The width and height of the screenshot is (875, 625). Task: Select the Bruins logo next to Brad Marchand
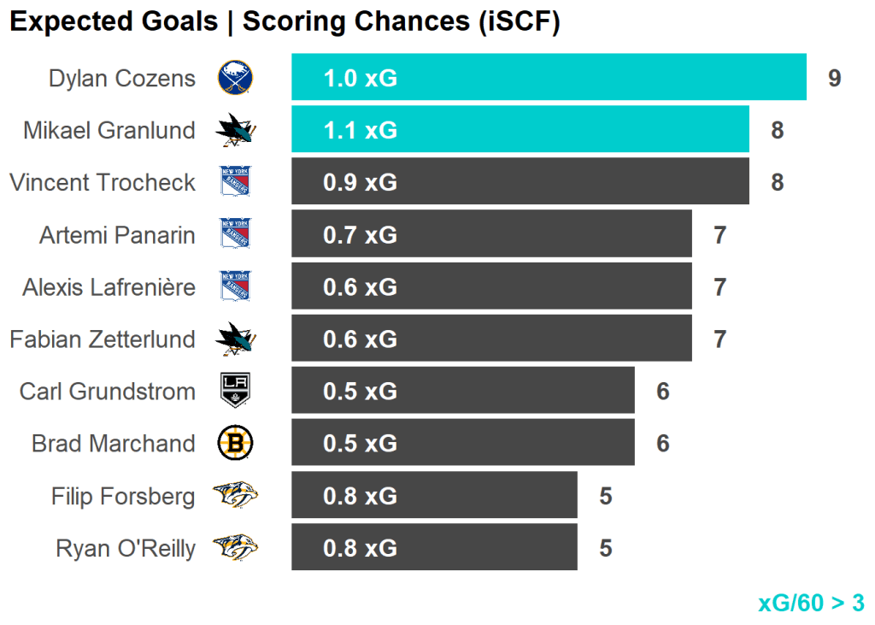(x=235, y=443)
